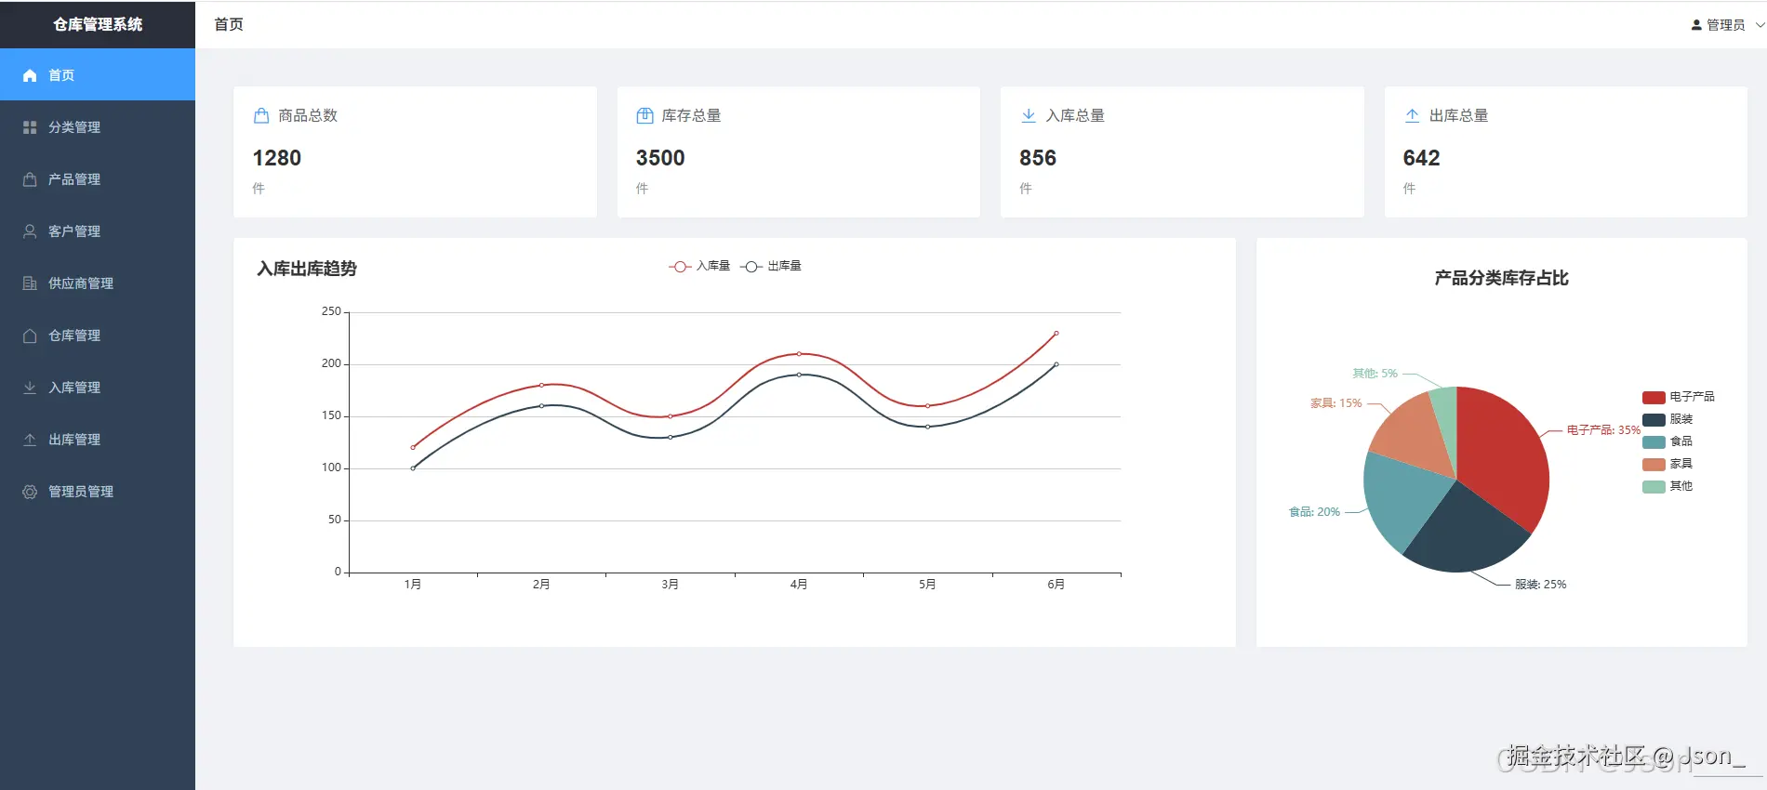Click the 服装 slice of the pie chart
The height and width of the screenshot is (790, 1767).
[x=1467, y=535]
